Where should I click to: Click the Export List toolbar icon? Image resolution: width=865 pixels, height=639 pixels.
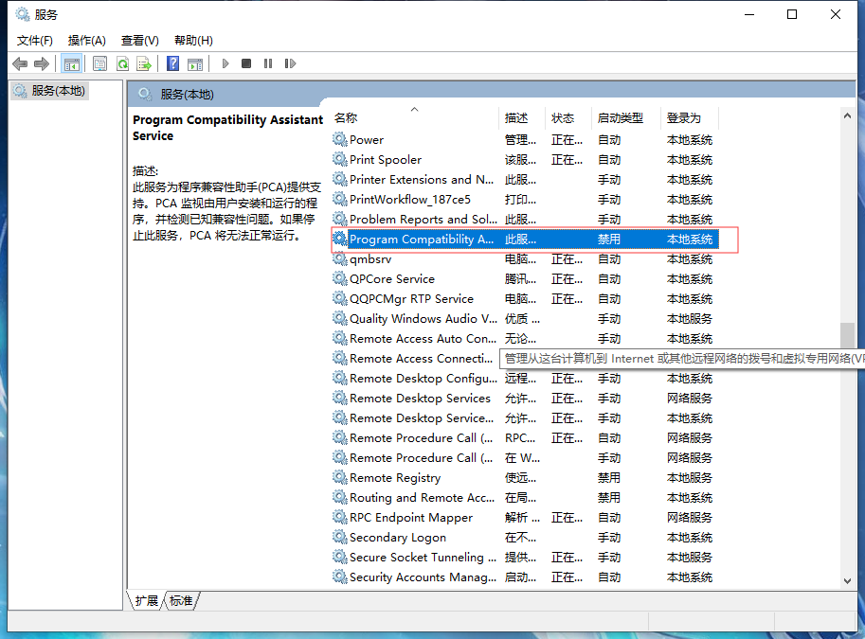pos(144,63)
